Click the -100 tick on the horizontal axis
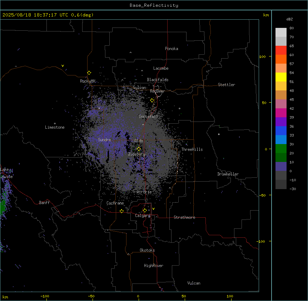308x301 pixels. 45,296
